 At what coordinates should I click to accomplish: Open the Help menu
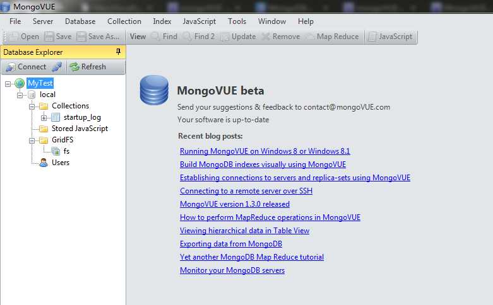[x=306, y=21]
